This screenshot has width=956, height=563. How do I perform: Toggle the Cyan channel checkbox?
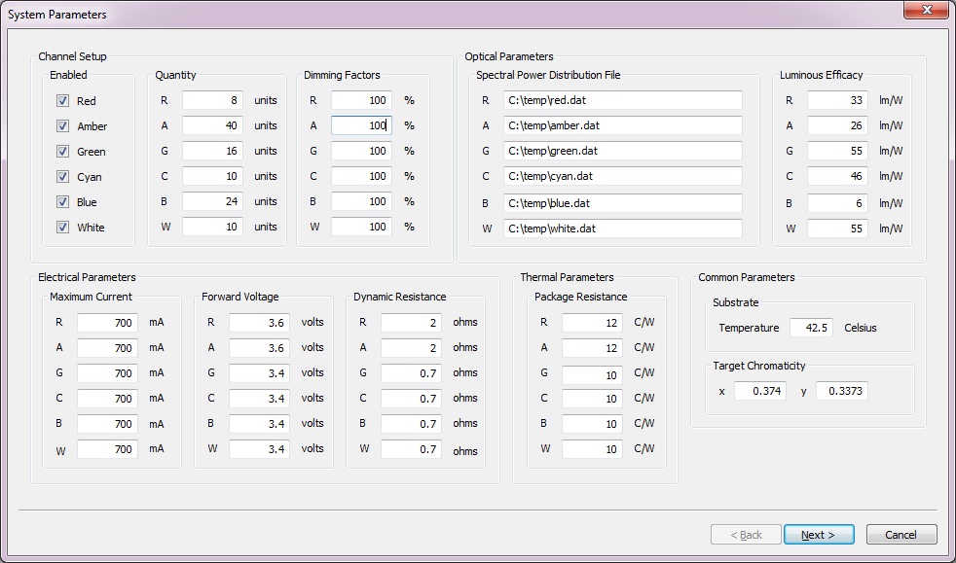click(x=63, y=177)
